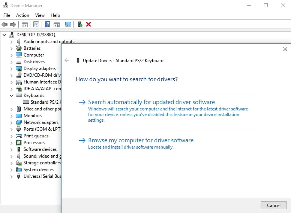Expand the Audio inputs and outputs node
This screenshot has width=291, height=213.
click(x=11, y=42)
